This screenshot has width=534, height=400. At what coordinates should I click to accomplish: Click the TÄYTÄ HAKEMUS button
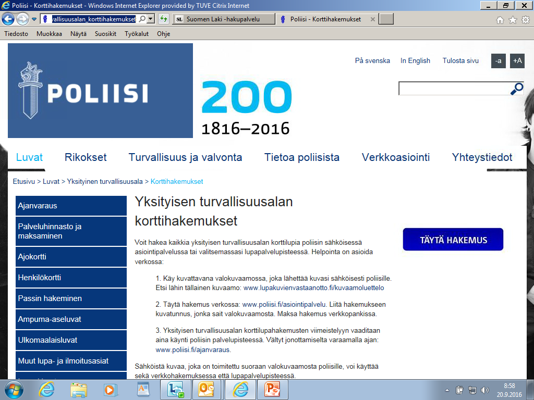pyautogui.click(x=453, y=240)
